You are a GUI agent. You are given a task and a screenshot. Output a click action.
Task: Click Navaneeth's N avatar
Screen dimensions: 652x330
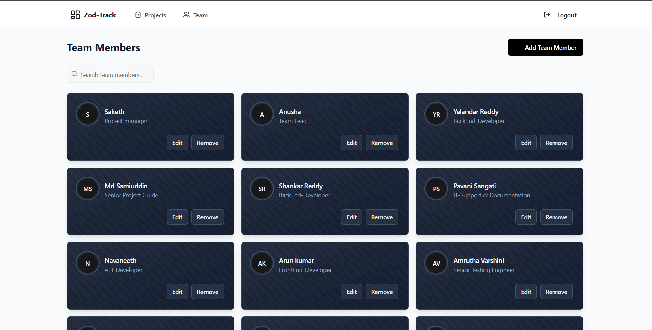pos(88,263)
